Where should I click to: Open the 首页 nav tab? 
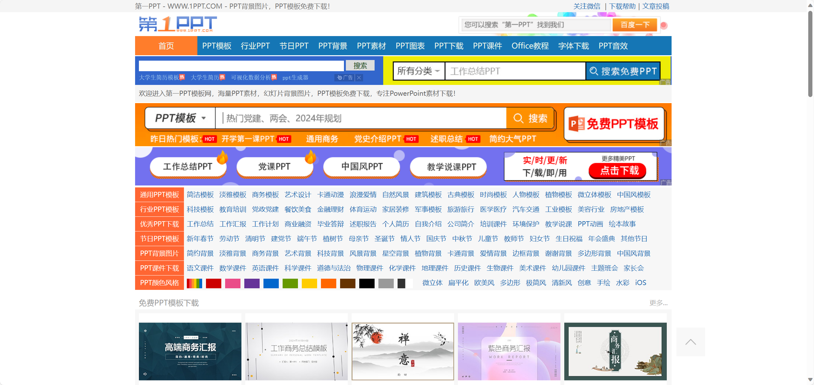tap(166, 46)
